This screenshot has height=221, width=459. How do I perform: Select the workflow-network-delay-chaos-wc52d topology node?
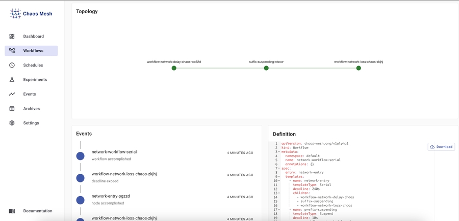(174, 68)
